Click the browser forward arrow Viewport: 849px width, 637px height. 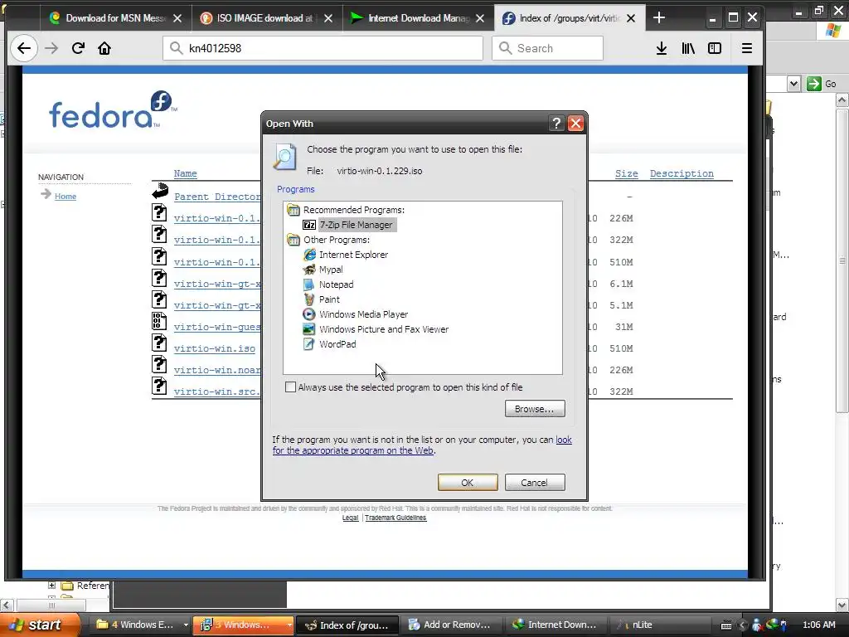tap(51, 48)
